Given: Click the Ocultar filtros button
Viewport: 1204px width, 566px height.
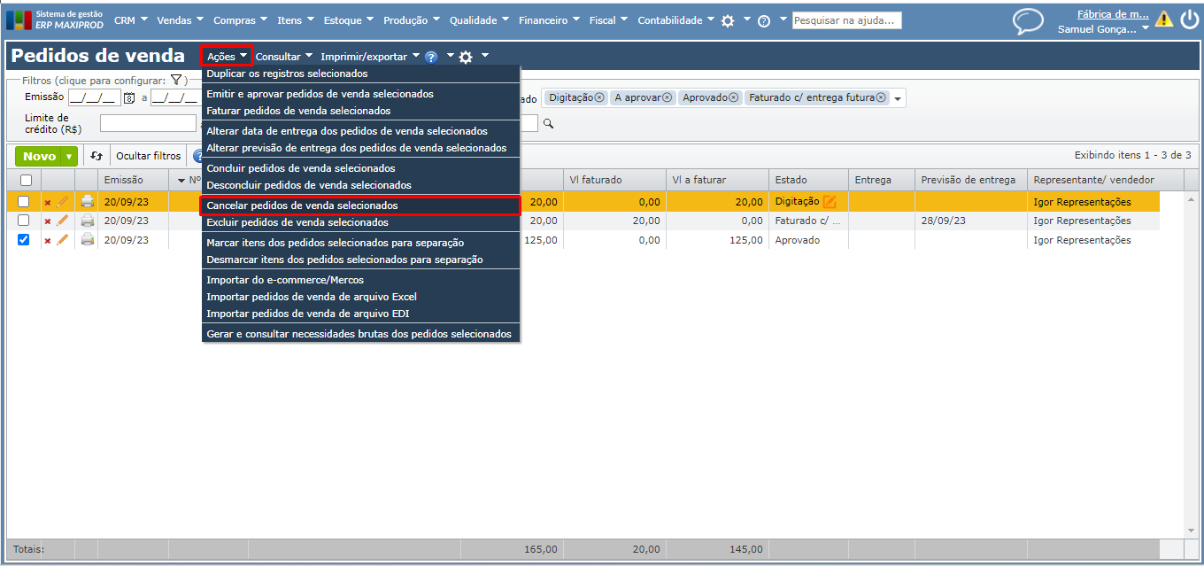Looking at the screenshot, I should (x=148, y=156).
